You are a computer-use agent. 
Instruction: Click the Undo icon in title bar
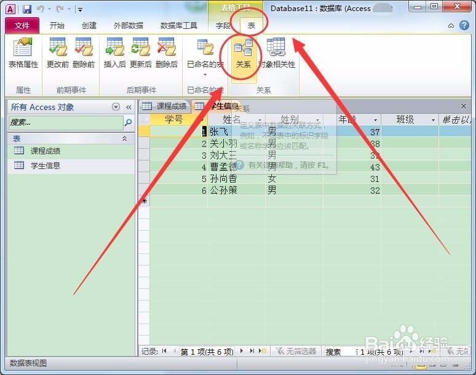click(x=41, y=9)
